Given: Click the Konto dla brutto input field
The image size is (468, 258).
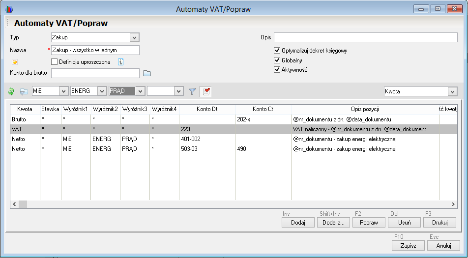Looking at the screenshot, I should coord(95,73).
